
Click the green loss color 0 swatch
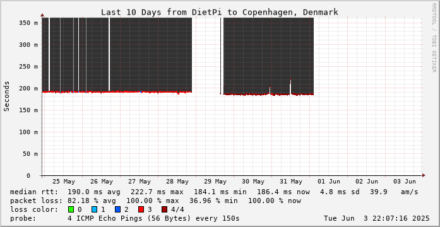(x=71, y=209)
